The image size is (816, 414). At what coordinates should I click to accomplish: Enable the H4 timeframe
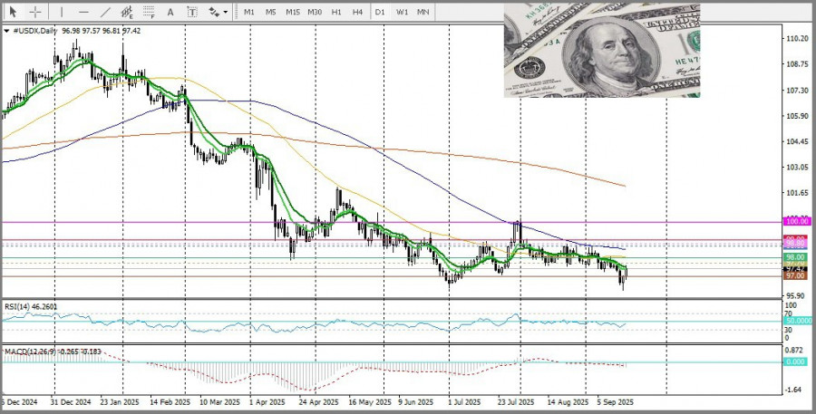pos(357,12)
